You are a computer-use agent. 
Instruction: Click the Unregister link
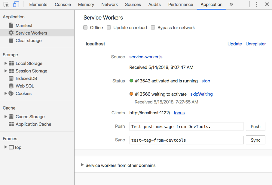255,44
